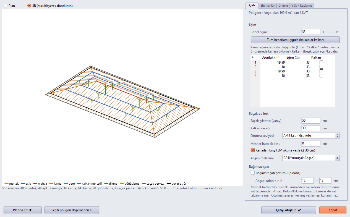Toggle Kalkan checkbox for edge row 4

(321, 76)
